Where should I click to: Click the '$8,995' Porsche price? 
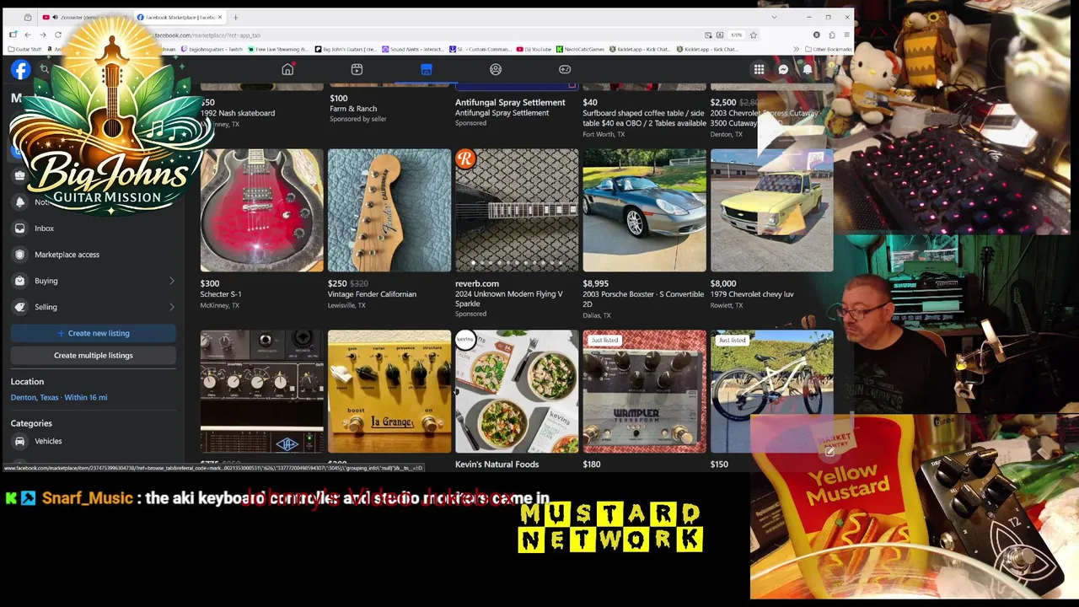click(596, 284)
